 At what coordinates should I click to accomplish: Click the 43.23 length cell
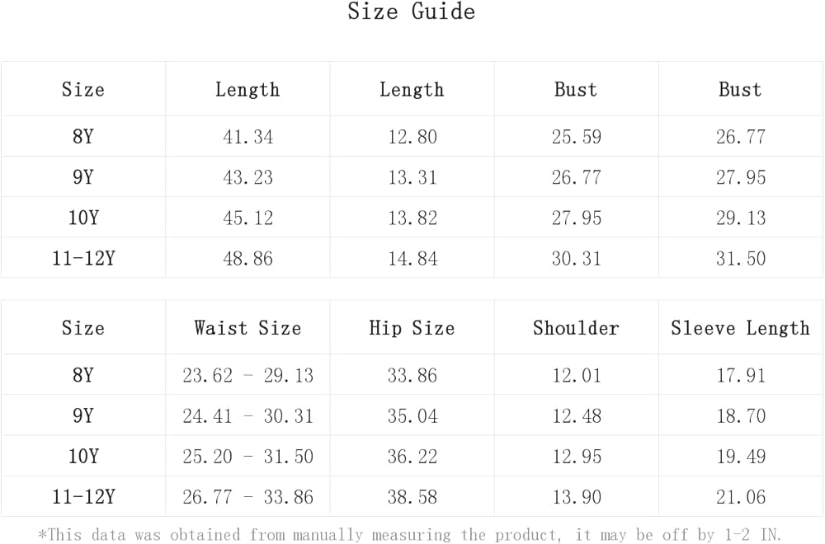pos(247,177)
